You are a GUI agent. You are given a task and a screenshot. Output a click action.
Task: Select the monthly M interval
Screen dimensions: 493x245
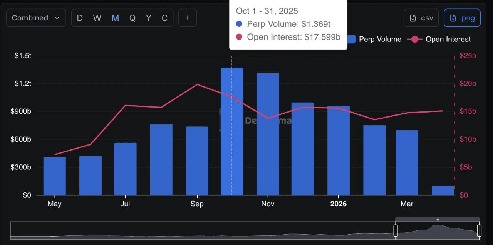click(115, 18)
